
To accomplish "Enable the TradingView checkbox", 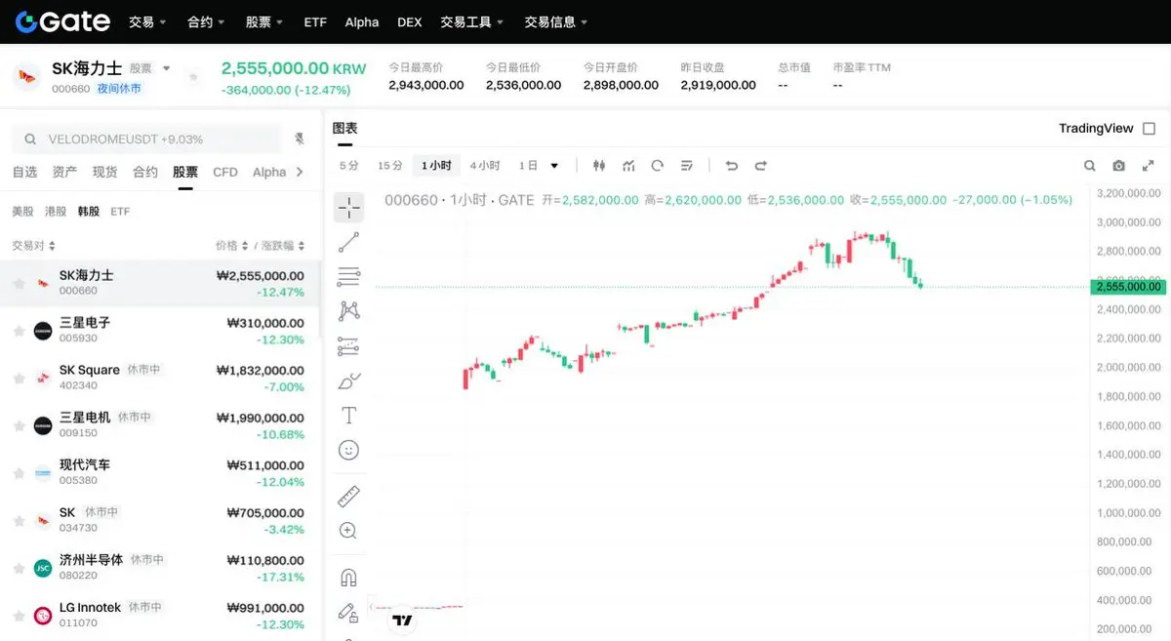I will point(1149,129).
